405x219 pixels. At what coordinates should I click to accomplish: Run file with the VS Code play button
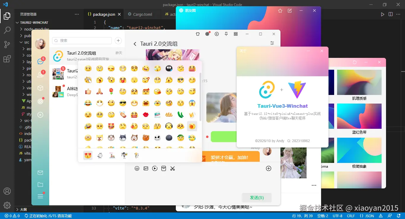(383, 14)
